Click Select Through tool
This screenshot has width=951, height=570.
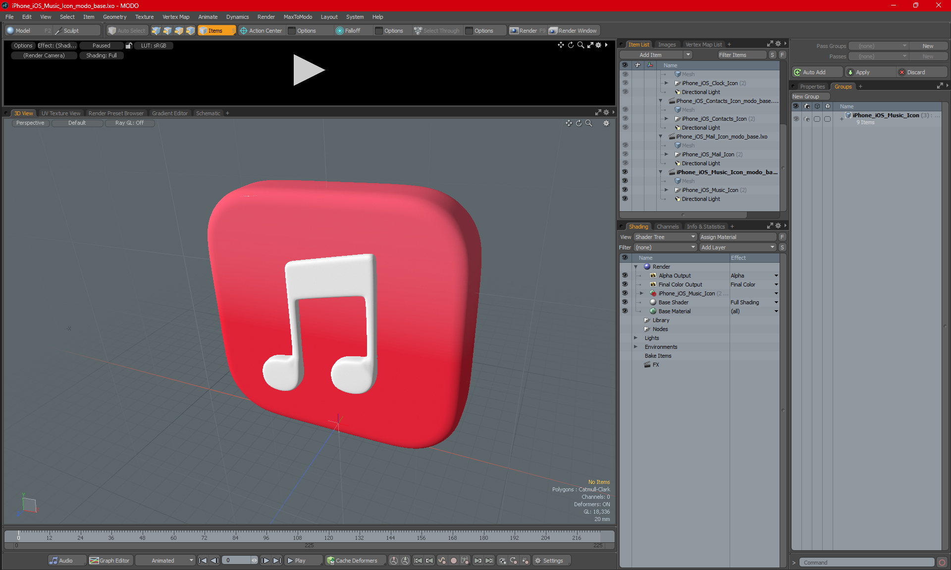(437, 31)
